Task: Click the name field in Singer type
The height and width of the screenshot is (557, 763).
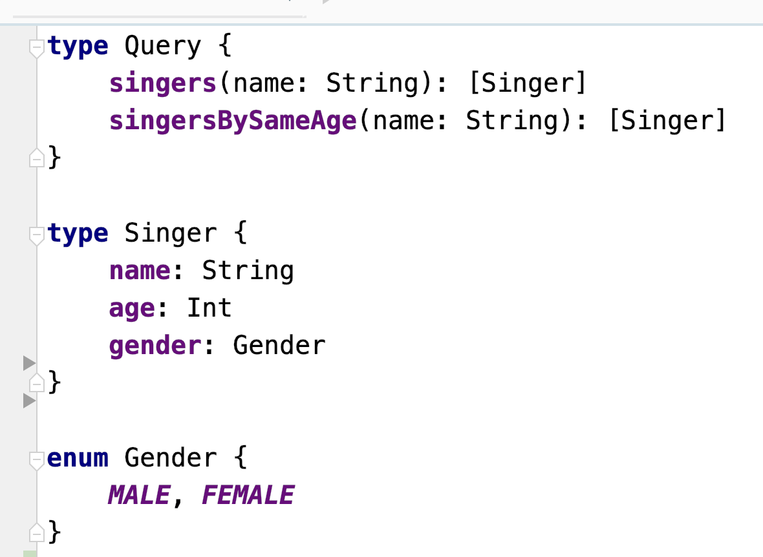Action: click(140, 271)
